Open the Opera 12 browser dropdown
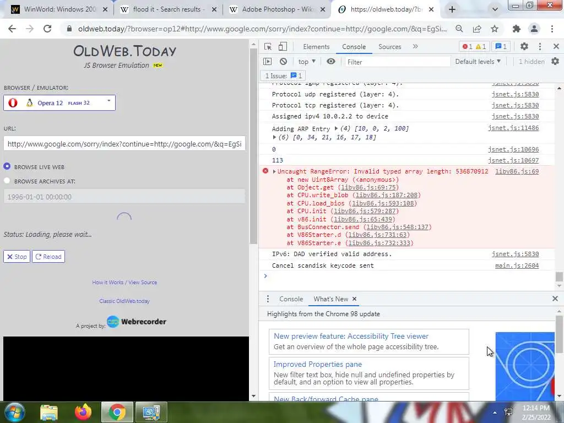 59,103
